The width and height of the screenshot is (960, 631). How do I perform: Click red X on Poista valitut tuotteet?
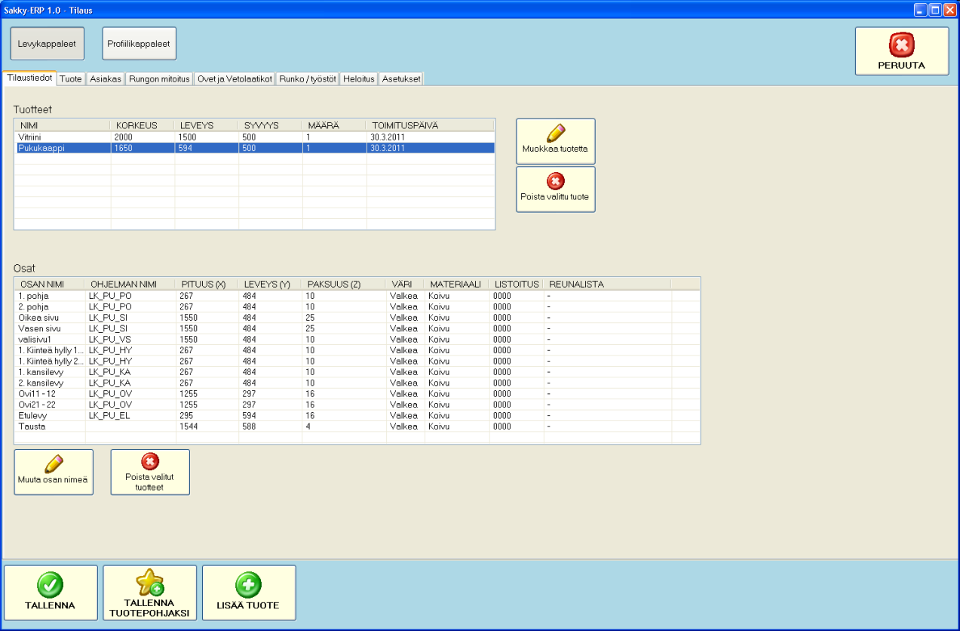150,462
